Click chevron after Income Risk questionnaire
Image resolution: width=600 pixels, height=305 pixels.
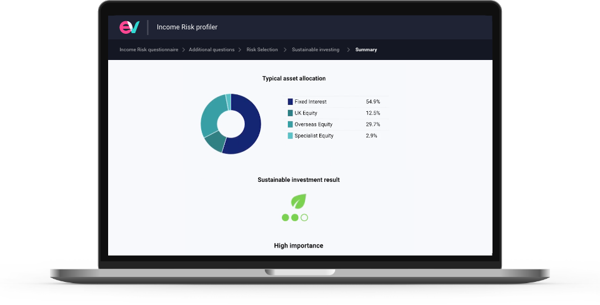(183, 50)
